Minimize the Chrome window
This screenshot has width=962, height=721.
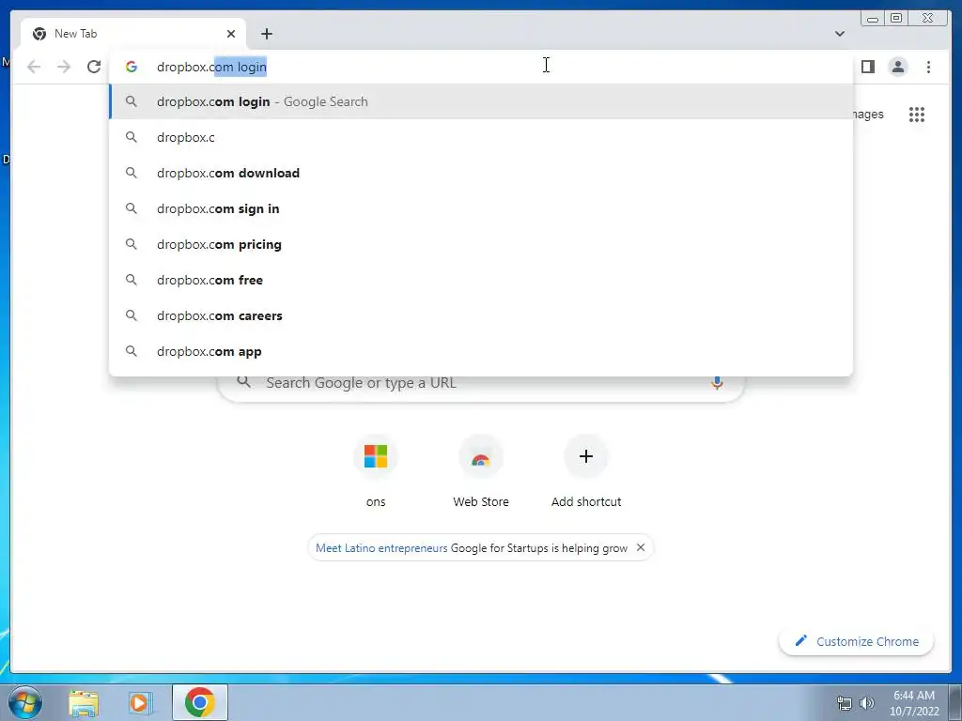click(x=873, y=19)
